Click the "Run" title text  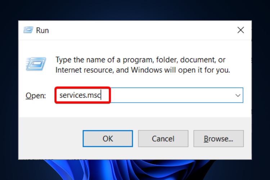(x=42, y=30)
